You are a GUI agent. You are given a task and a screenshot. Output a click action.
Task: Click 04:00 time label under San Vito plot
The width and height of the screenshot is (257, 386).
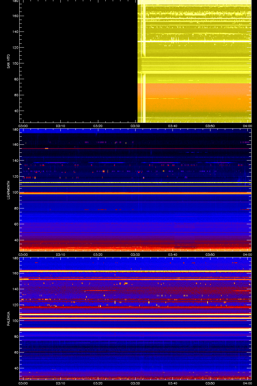pyautogui.click(x=247, y=126)
